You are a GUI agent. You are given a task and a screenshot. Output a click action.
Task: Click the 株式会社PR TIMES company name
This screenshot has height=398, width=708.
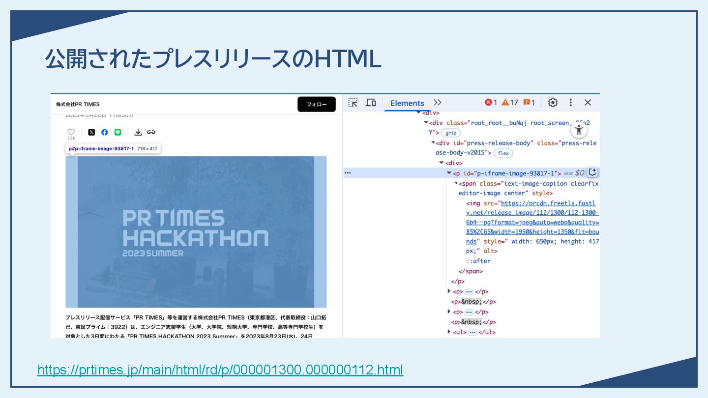78,104
